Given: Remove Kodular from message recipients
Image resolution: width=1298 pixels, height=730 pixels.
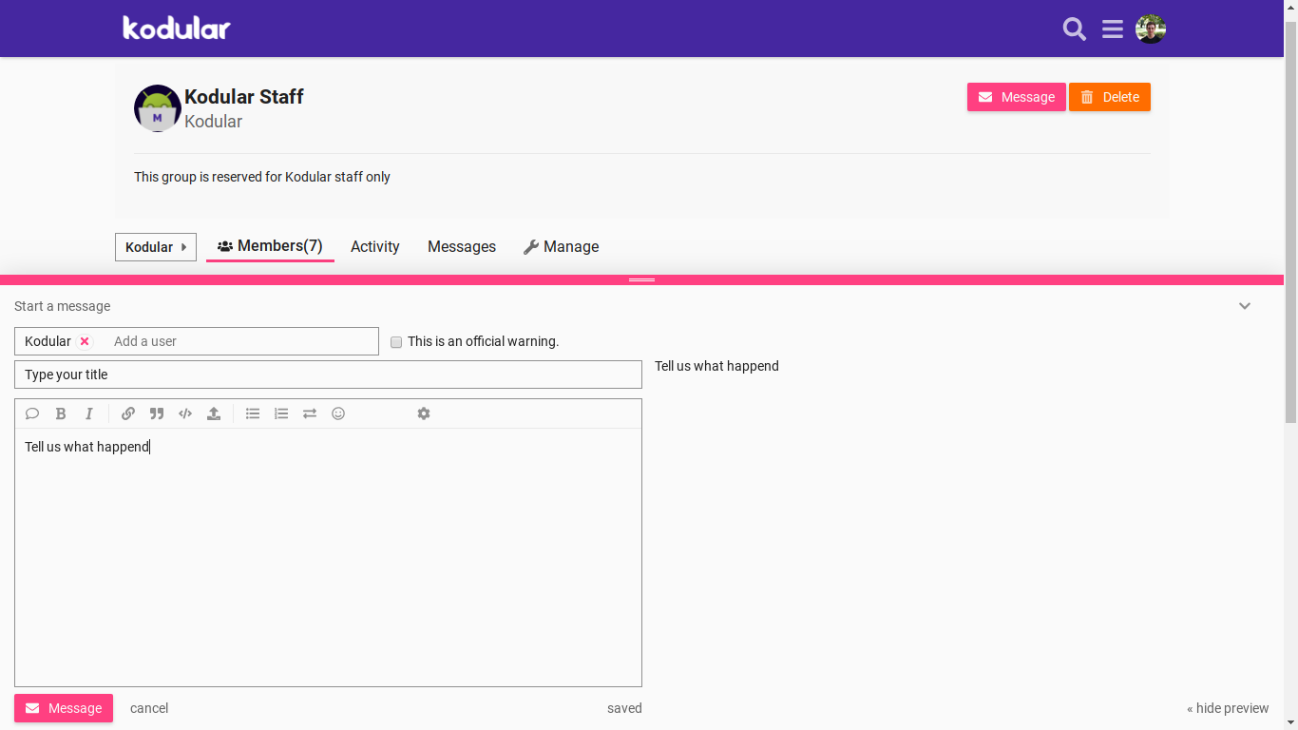Looking at the screenshot, I should (85, 341).
